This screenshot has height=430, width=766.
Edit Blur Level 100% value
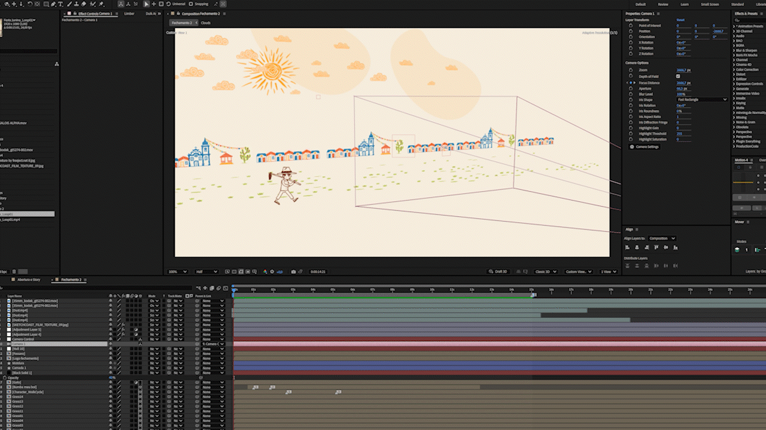click(681, 94)
